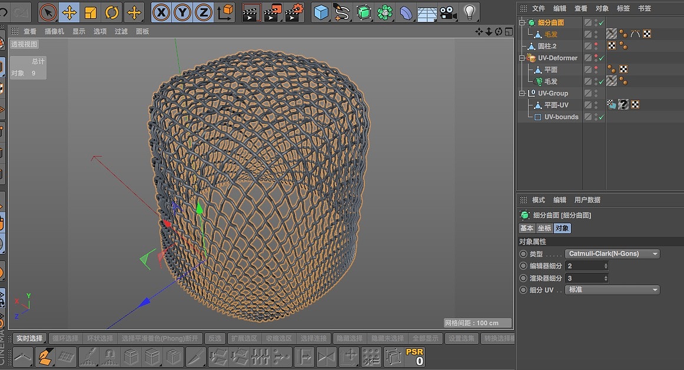Select the question mark material tag on 平面-UV
This screenshot has height=370, width=684.
coord(623,104)
